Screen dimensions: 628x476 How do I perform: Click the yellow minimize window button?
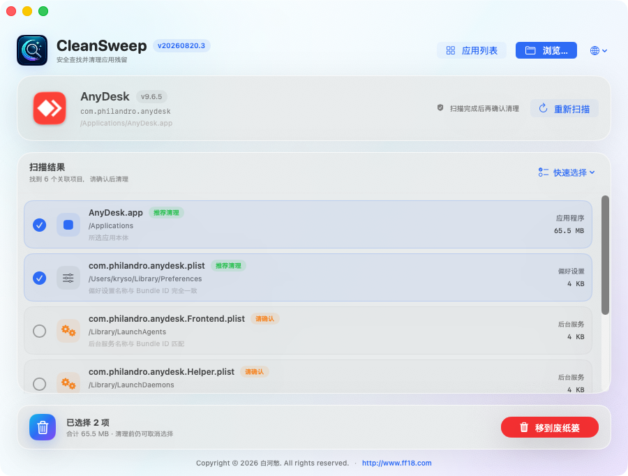pos(27,11)
